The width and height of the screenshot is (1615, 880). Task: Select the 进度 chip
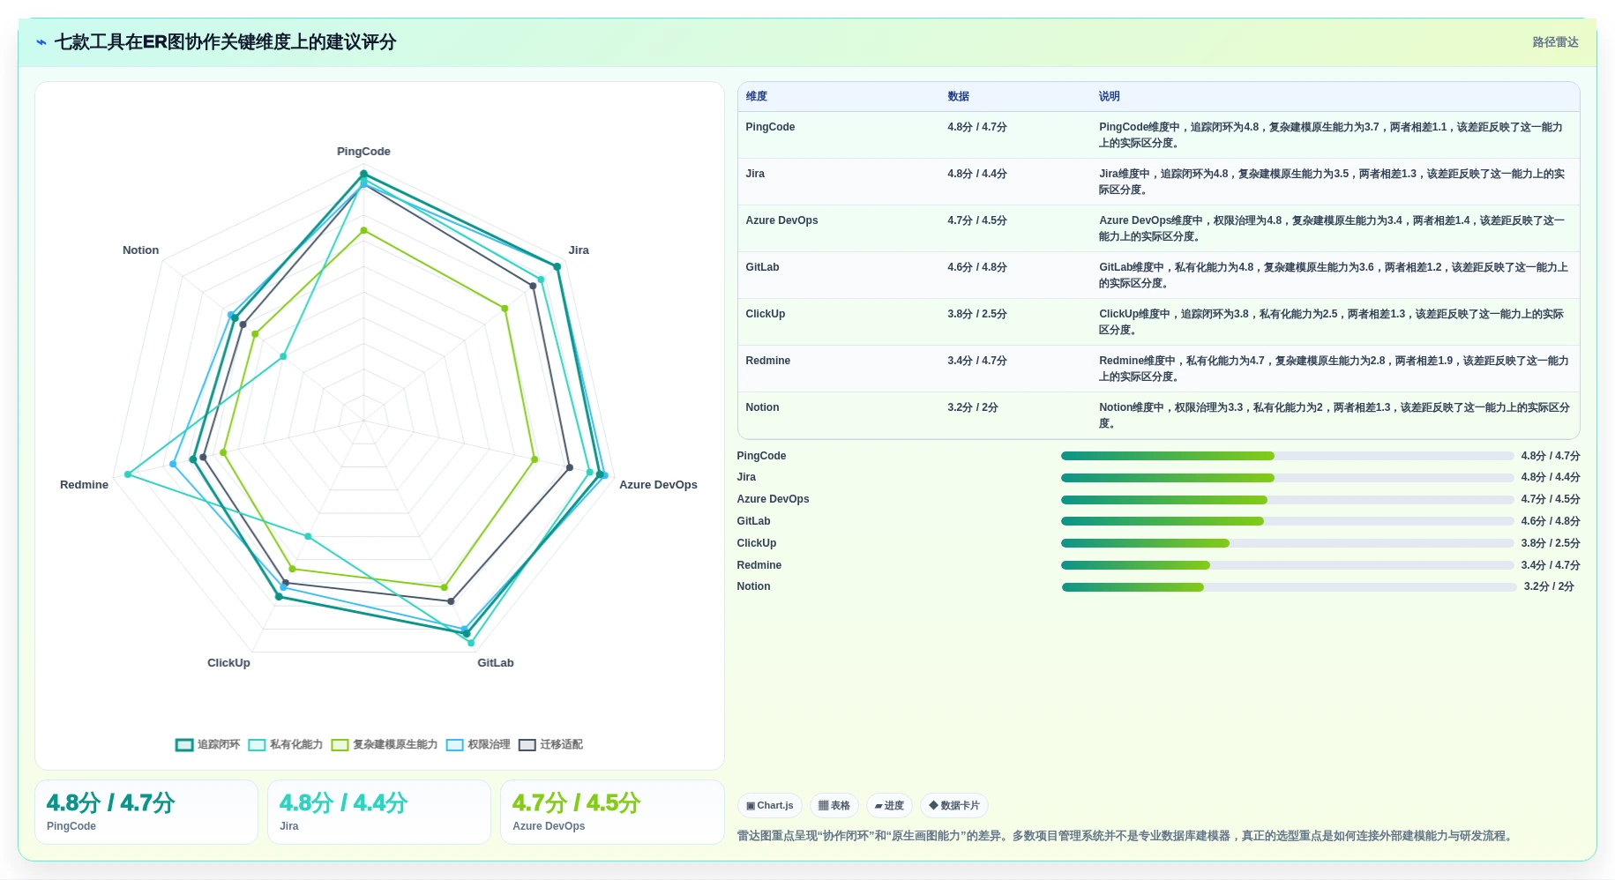[889, 805]
